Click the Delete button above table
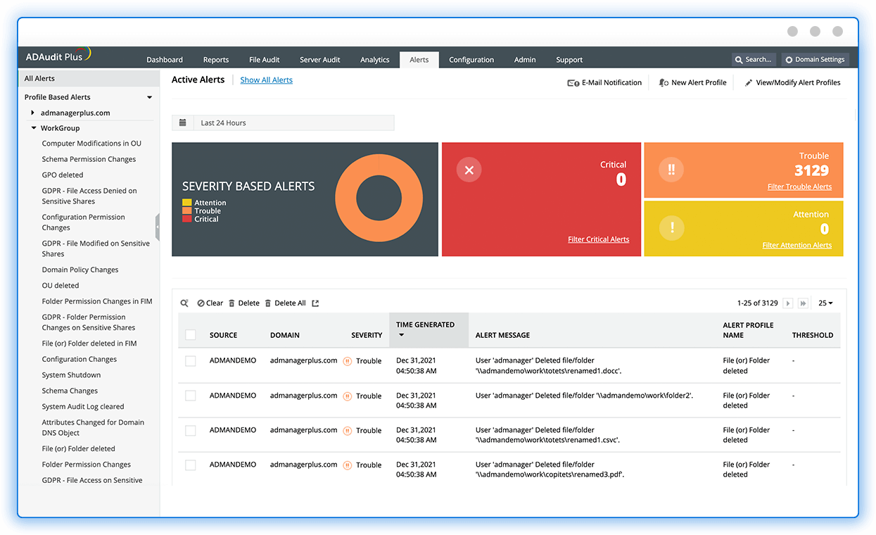Image resolution: width=876 pixels, height=535 pixels. click(x=243, y=303)
